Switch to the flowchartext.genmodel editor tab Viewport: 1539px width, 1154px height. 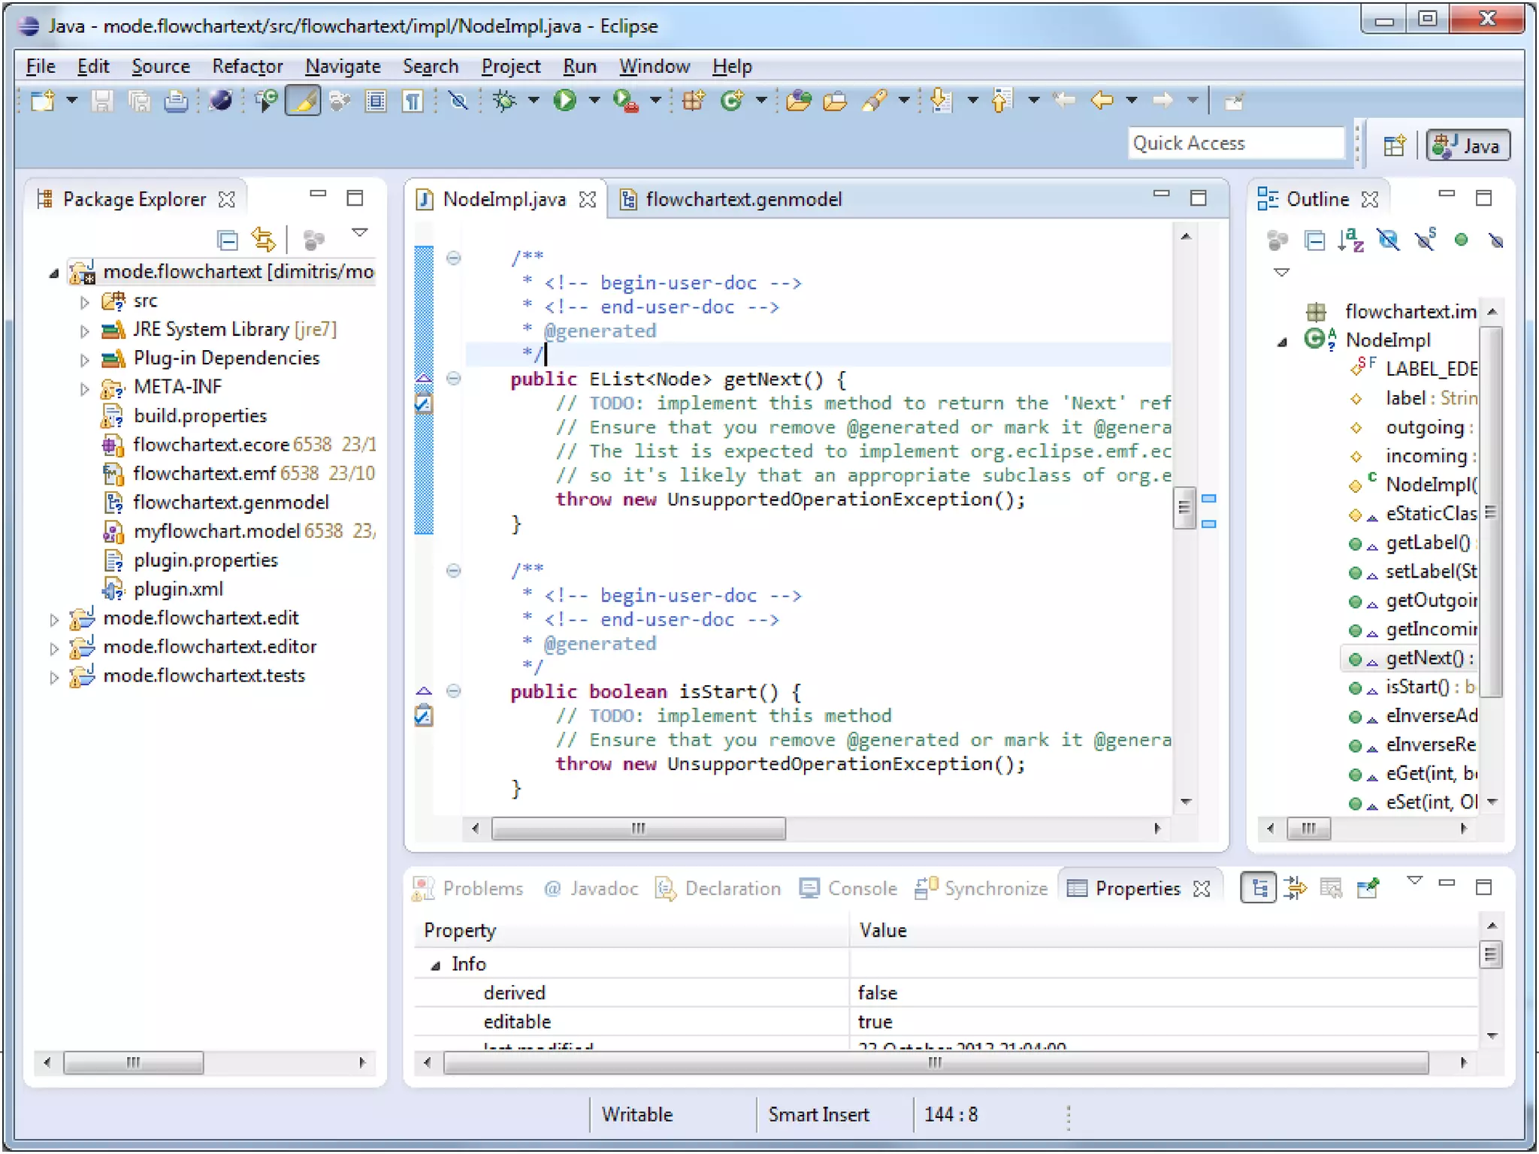742,199
